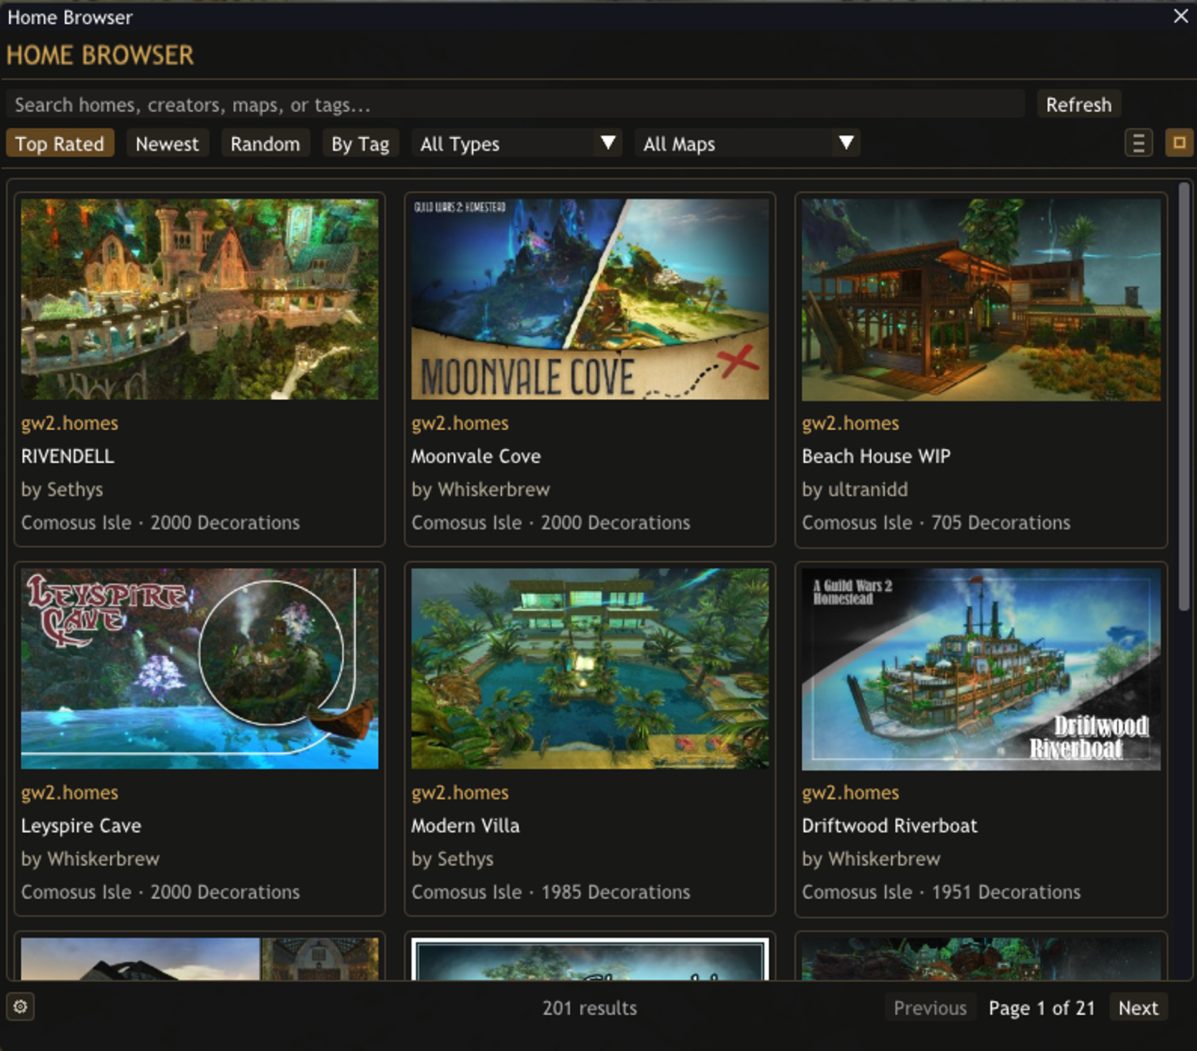Switch to grid view icon

[1179, 143]
